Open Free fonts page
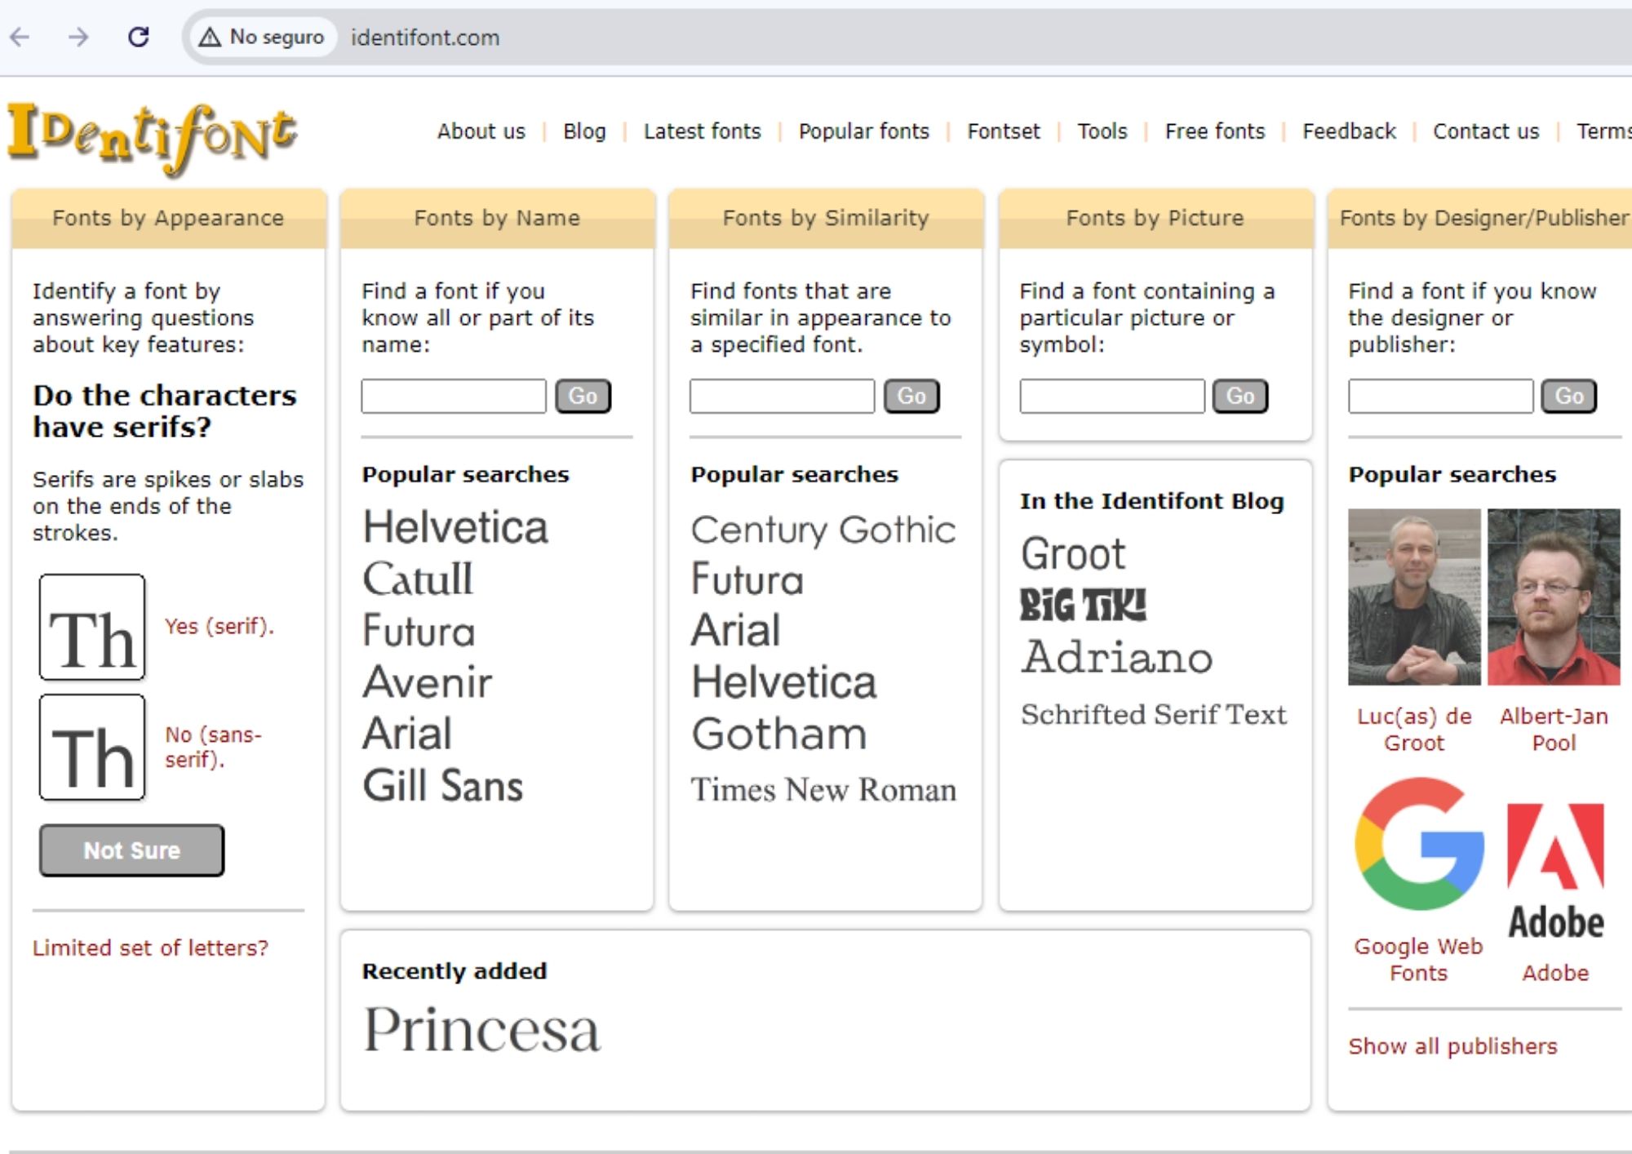The height and width of the screenshot is (1154, 1632). click(x=1215, y=131)
